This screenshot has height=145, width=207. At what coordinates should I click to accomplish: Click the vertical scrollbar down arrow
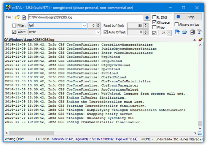point(200,128)
